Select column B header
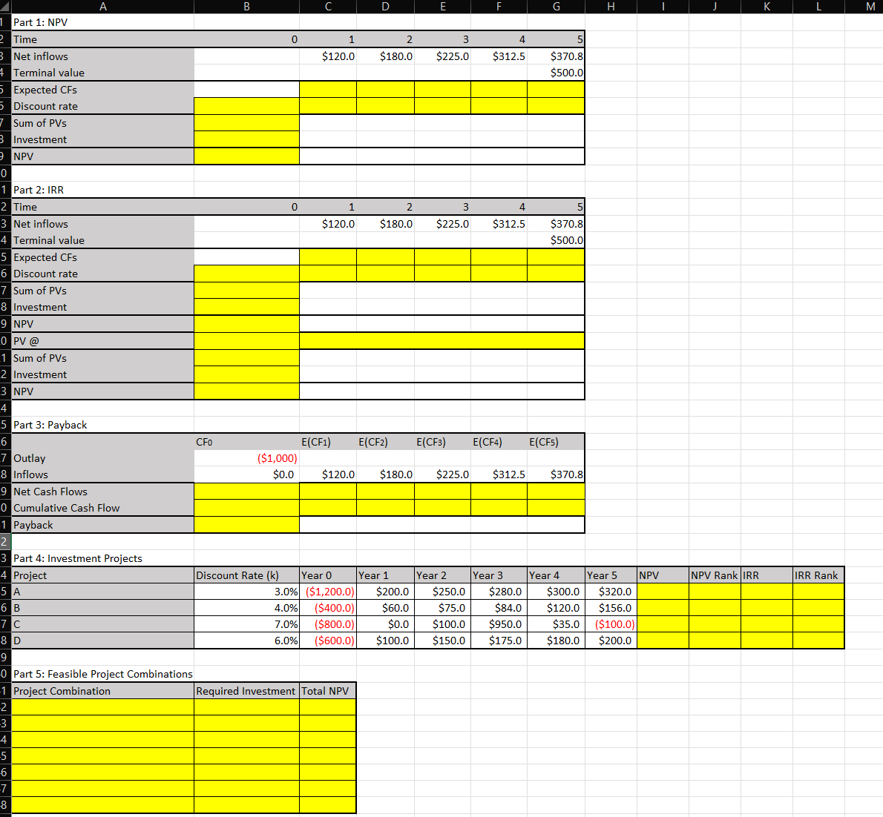Viewport: 883px width, 817px height. tap(246, 7)
